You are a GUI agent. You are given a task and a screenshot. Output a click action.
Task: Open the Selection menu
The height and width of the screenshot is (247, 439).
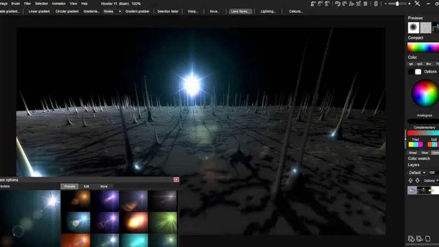[42, 4]
